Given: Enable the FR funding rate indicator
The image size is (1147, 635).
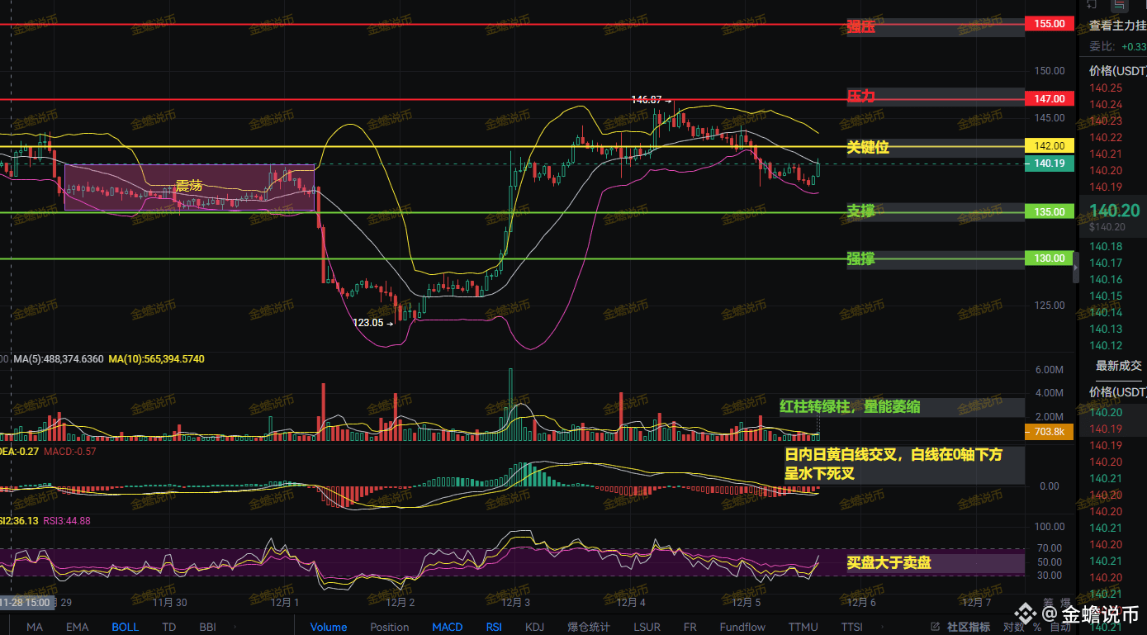Looking at the screenshot, I should click(x=690, y=627).
